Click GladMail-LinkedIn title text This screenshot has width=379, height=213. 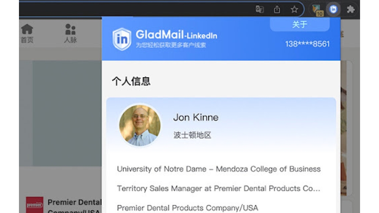pyautogui.click(x=177, y=35)
